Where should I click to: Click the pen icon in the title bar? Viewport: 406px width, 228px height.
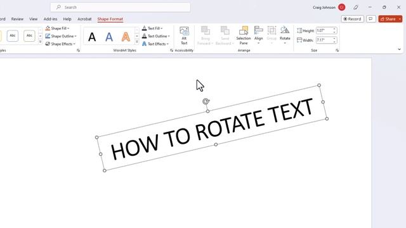pyautogui.click(x=356, y=7)
